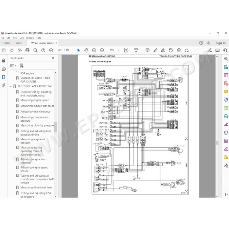
Task: Select the highlight text pen tool
Action: coord(155,50)
